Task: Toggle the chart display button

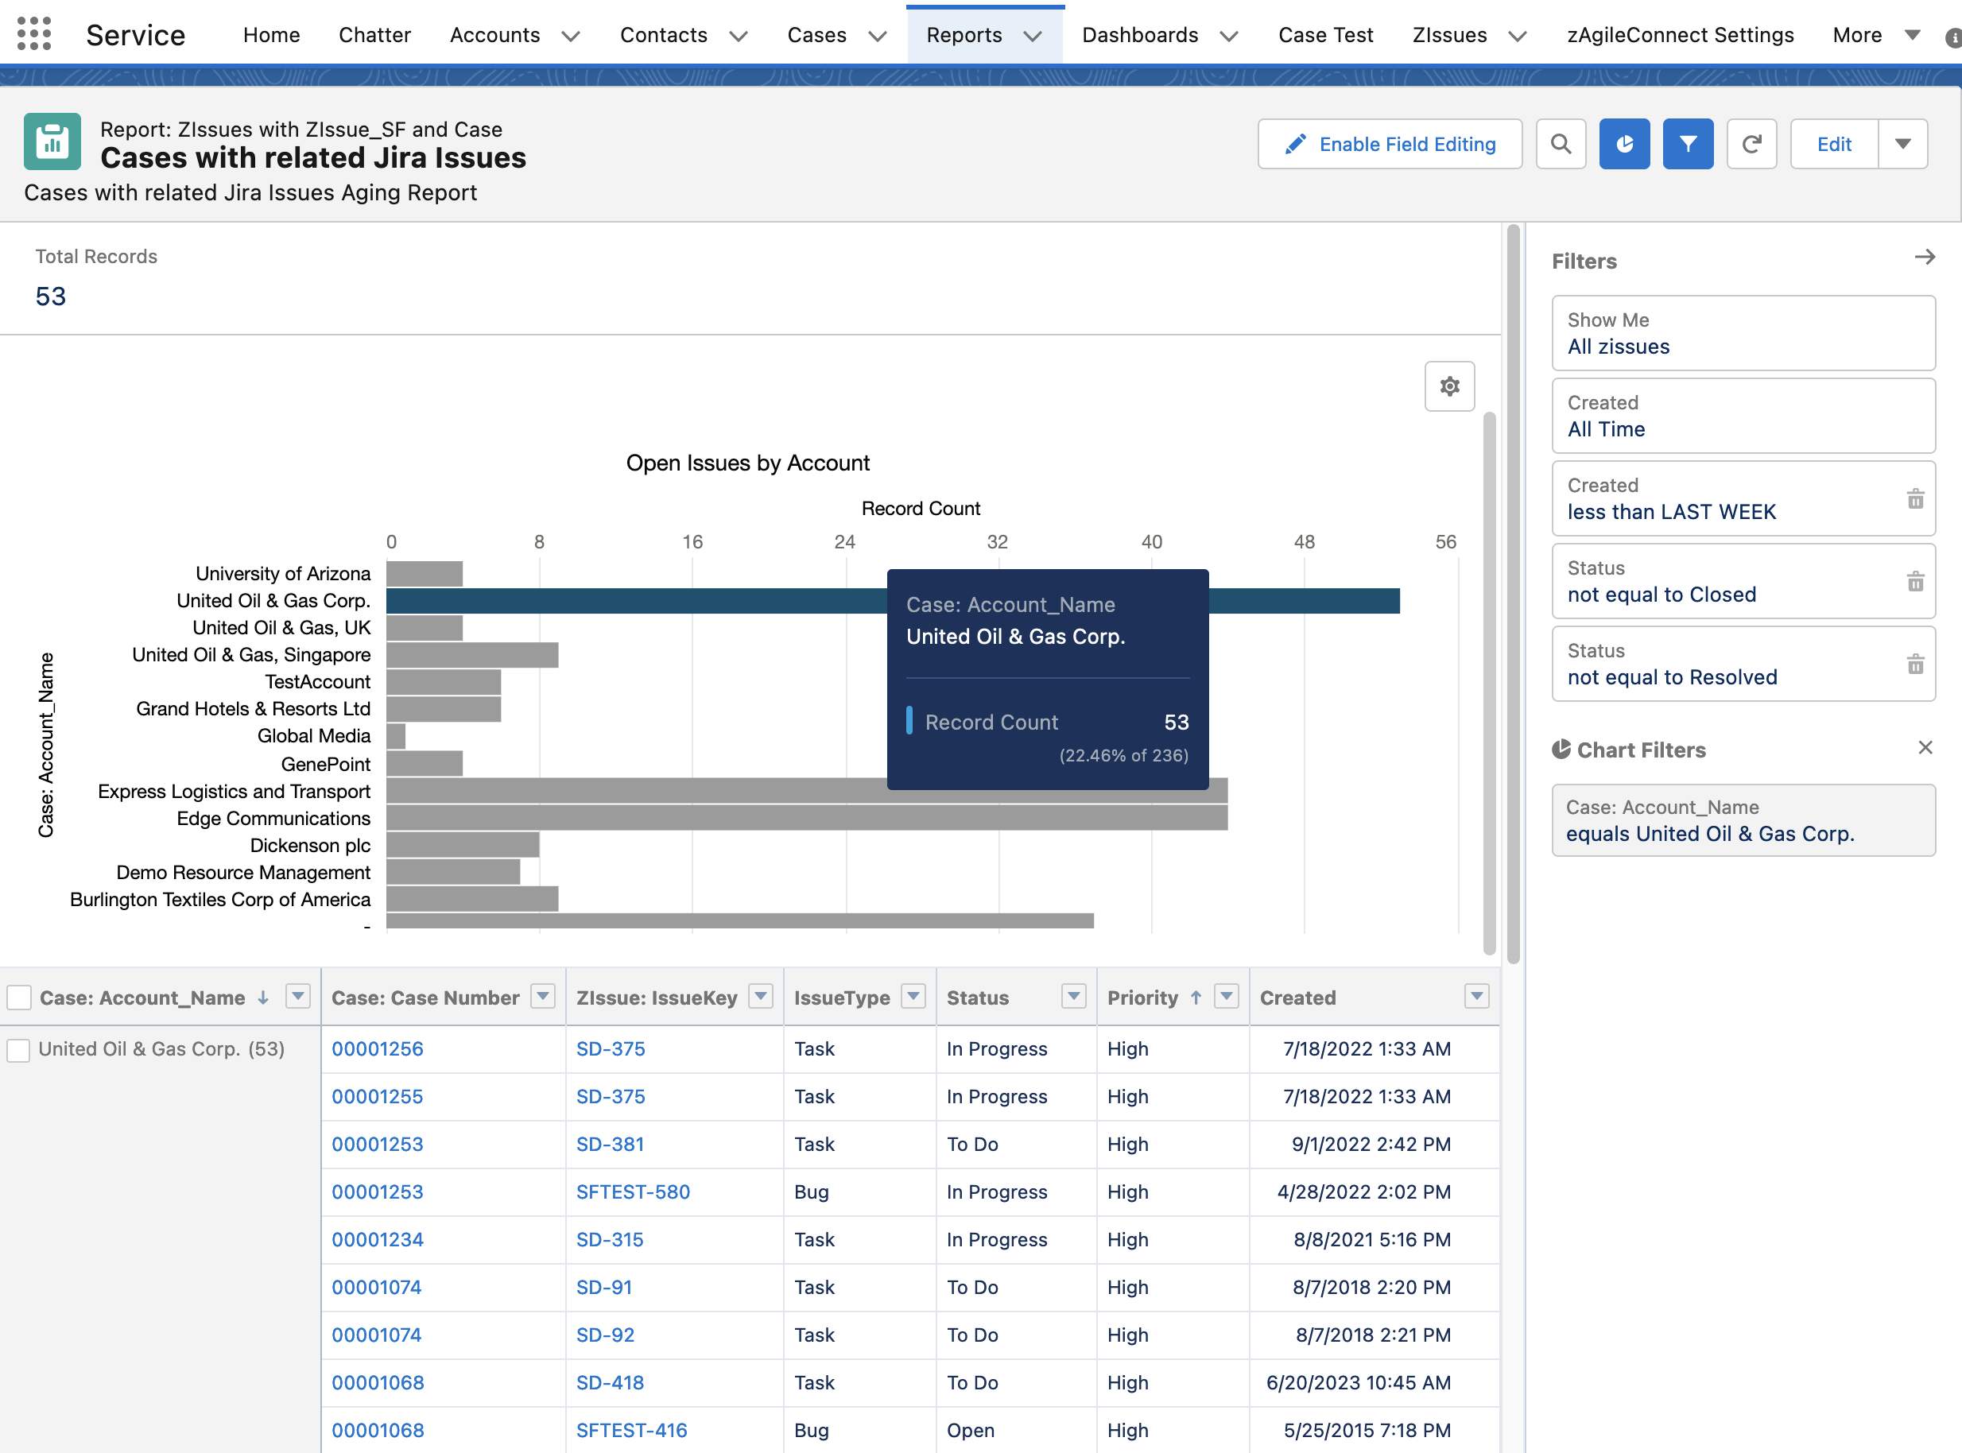Action: point(1624,144)
